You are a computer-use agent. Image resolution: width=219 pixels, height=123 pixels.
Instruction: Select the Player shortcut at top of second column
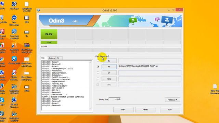(14, 5)
